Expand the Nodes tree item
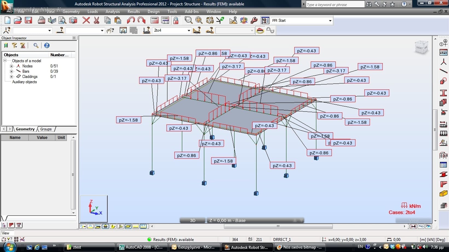449x252 pixels. 11,66
